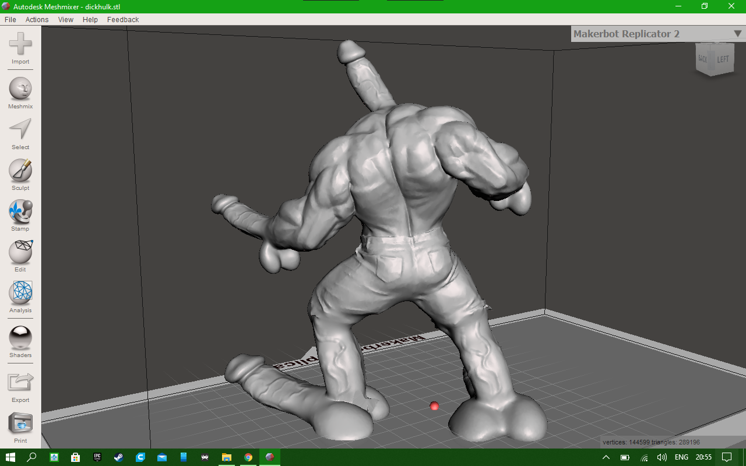Open the View menu
Viewport: 746px width, 466px height.
(66, 19)
